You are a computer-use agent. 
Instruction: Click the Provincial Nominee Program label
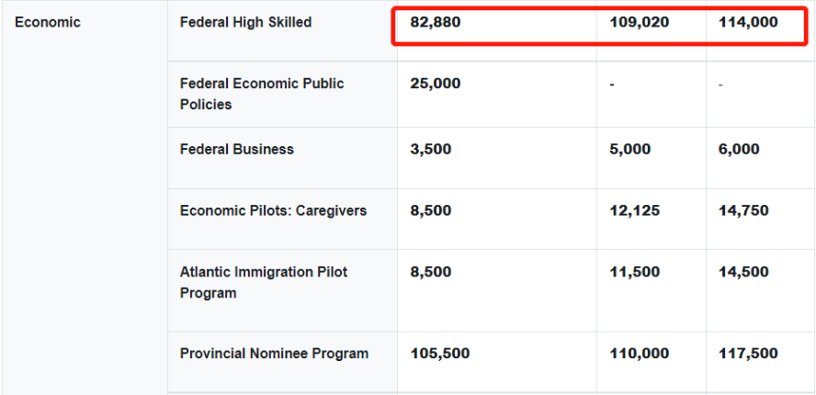(x=274, y=354)
